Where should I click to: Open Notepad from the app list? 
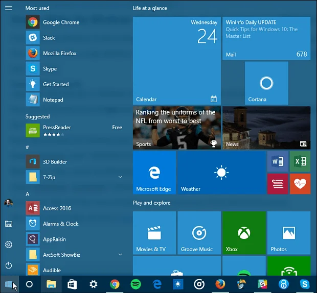(x=74, y=100)
